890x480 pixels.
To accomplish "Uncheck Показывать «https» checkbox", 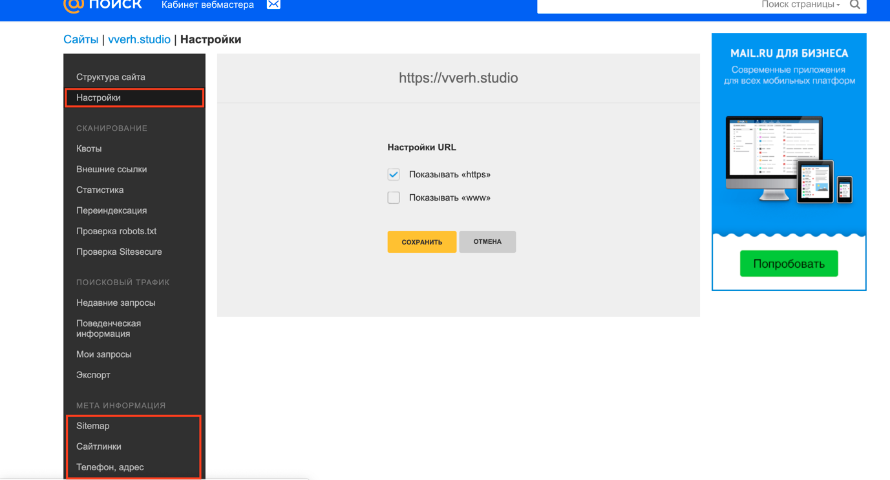I will (x=394, y=174).
